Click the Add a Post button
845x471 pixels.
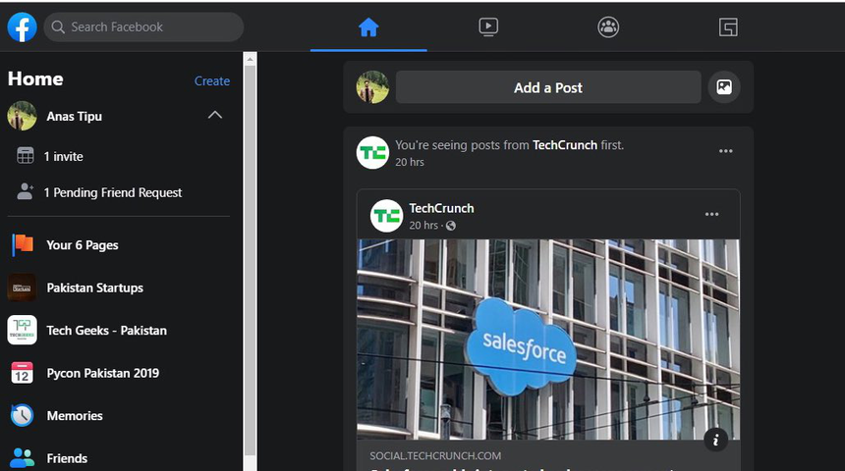point(548,87)
